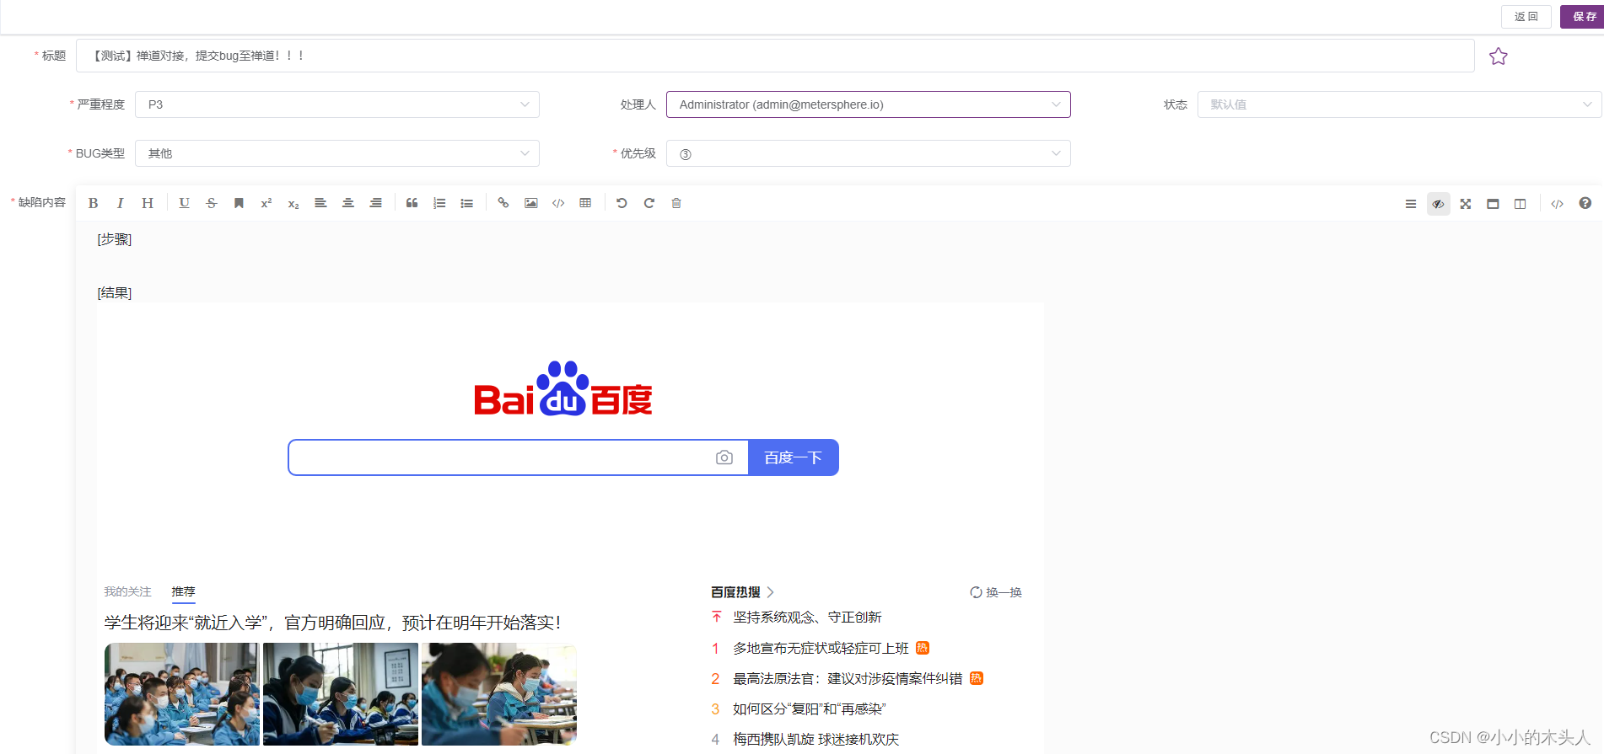Insert an unordered bullet list

[x=467, y=203]
